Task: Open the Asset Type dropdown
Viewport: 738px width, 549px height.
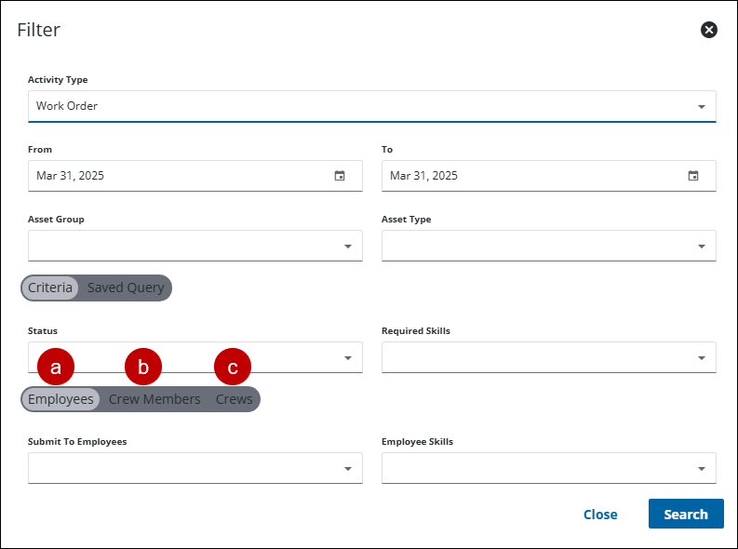Action: point(702,247)
